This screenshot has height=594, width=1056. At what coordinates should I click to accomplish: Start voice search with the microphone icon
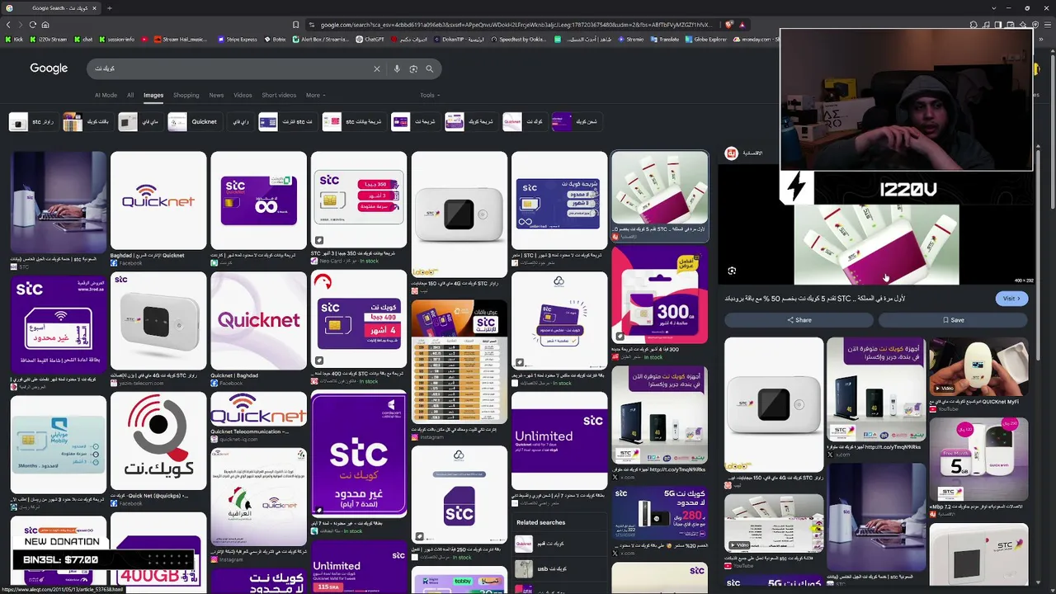click(397, 69)
